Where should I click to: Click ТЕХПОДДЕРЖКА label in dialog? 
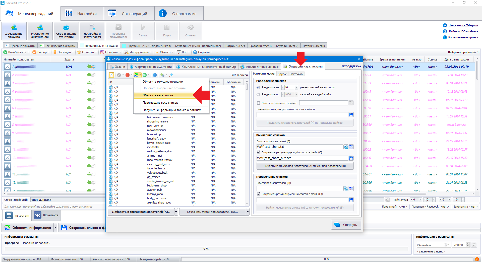click(351, 67)
